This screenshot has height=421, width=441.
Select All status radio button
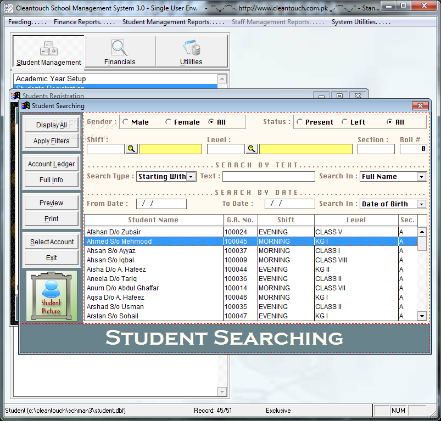tap(389, 122)
